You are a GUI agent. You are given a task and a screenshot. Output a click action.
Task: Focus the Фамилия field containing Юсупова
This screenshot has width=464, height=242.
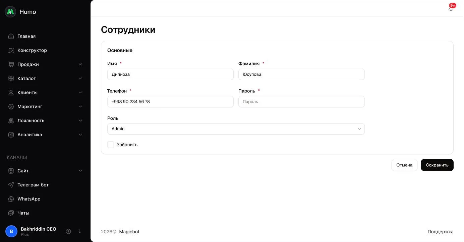(301, 74)
